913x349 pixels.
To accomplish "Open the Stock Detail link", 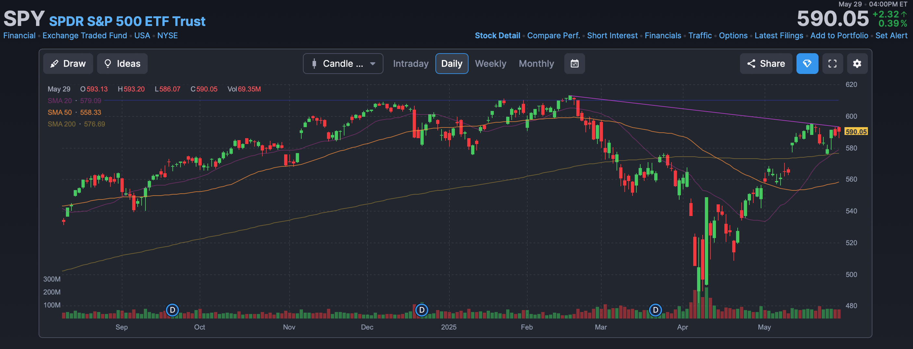I will coord(497,35).
